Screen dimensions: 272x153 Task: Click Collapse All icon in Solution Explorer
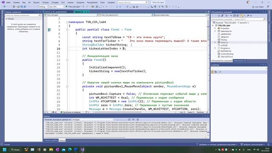tap(234, 16)
